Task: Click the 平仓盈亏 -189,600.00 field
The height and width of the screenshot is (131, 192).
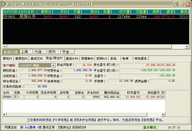Action: (147, 70)
